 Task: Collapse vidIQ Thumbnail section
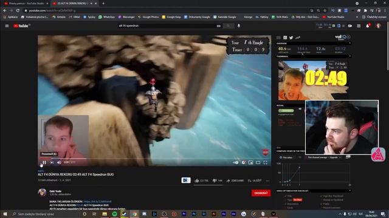tap(350, 56)
